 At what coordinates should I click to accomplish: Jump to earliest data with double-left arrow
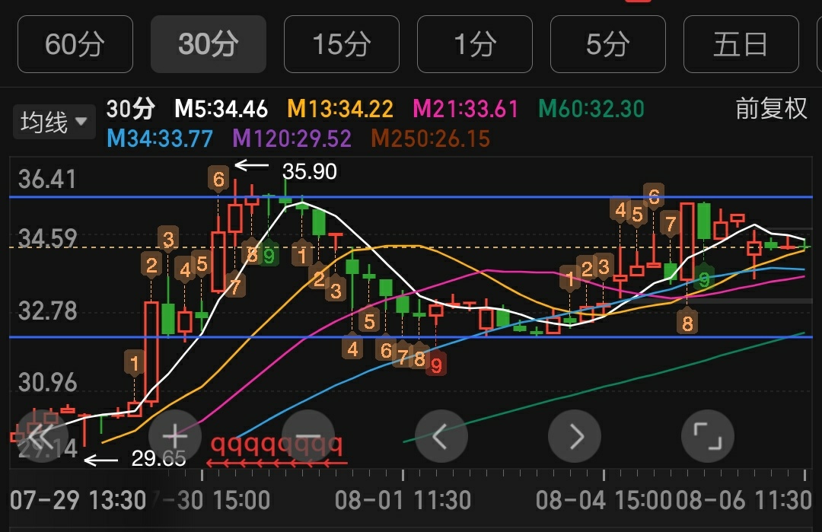click(x=41, y=436)
